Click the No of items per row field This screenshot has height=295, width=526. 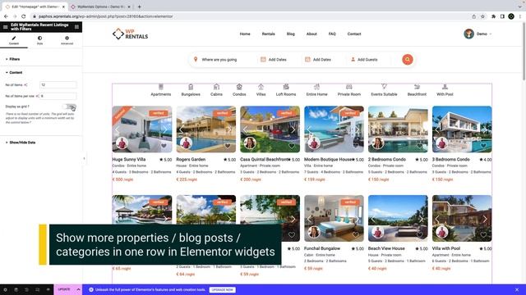point(58,96)
